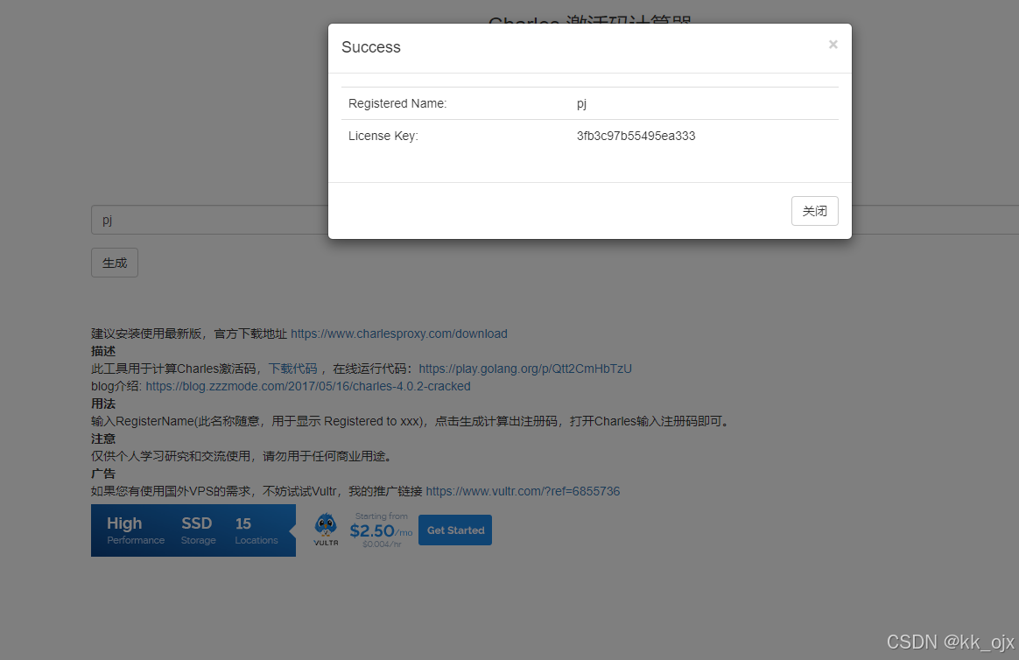1019x660 pixels.
Task: Click the License Key label
Action: pos(383,136)
